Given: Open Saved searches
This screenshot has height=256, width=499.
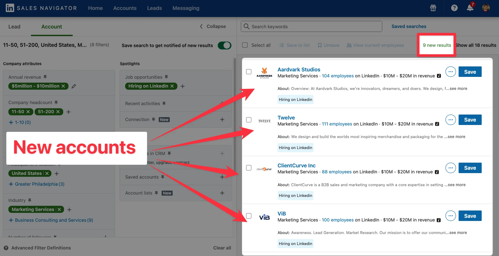Looking at the screenshot, I should [x=409, y=26].
